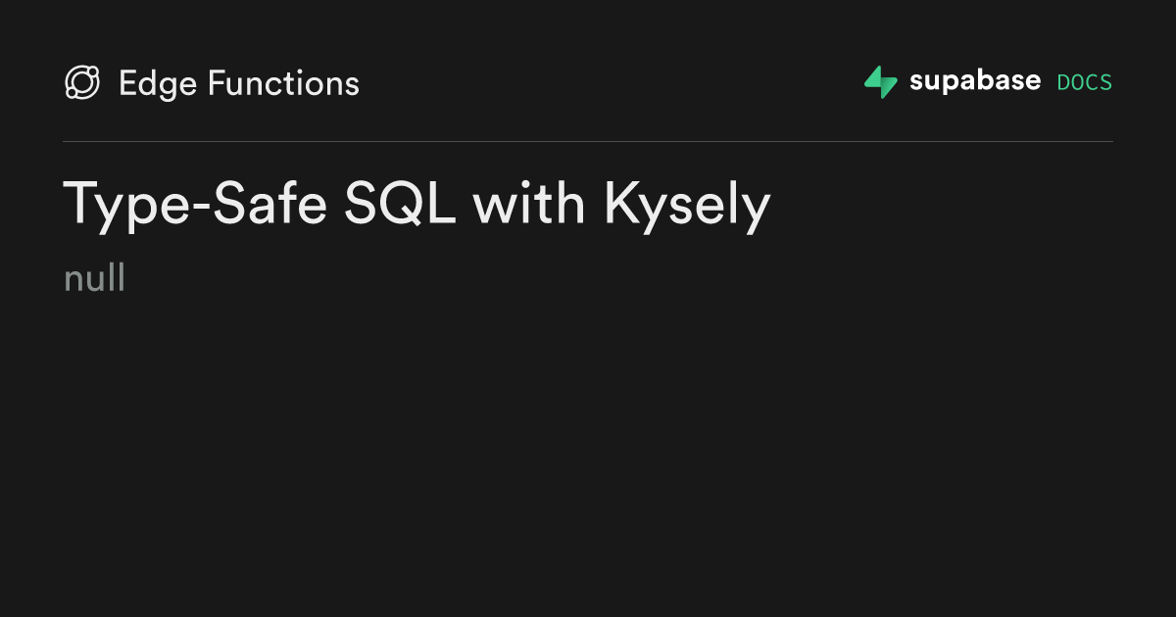Click the word Kysely in the title
This screenshot has height=617, width=1176.
point(688,208)
